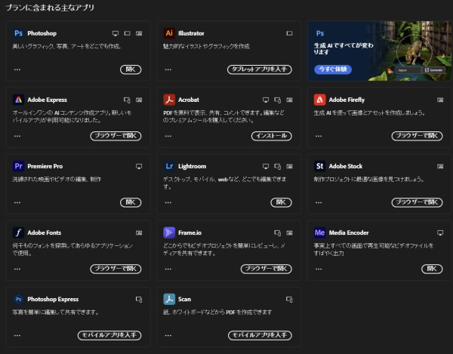Open Adobe Fonts in browser
This screenshot has height=354, width=453.
pos(116,269)
